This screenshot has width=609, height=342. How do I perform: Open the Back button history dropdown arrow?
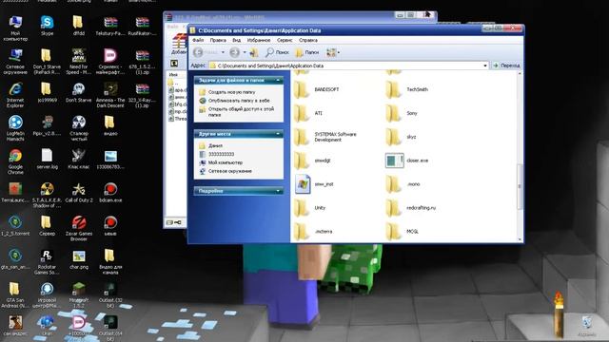(x=223, y=52)
